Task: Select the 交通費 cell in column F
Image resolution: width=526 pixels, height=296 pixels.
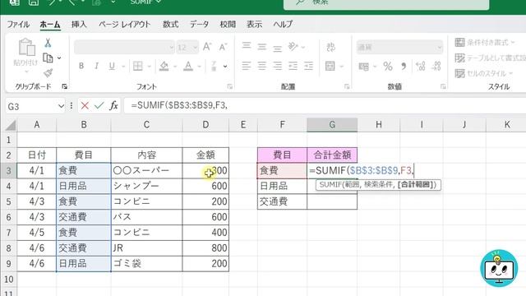Action: tap(282, 201)
